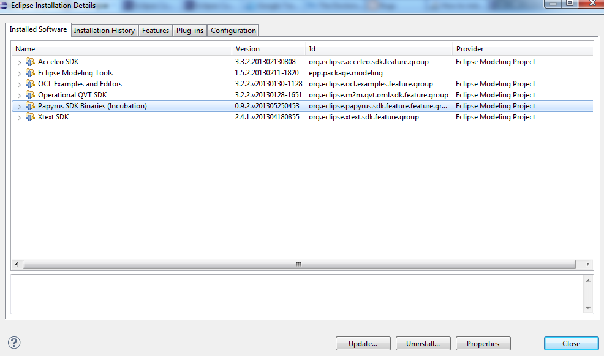Click the id org.eclipse.ocl.examples.feature.group
This screenshot has width=604, height=356.
click(x=371, y=84)
